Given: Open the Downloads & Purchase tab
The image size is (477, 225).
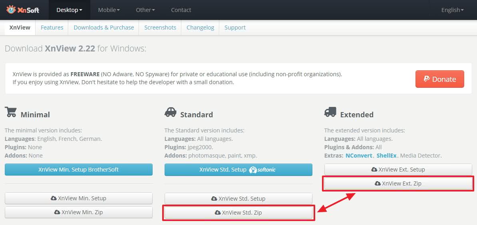Looking at the screenshot, I should [x=104, y=28].
